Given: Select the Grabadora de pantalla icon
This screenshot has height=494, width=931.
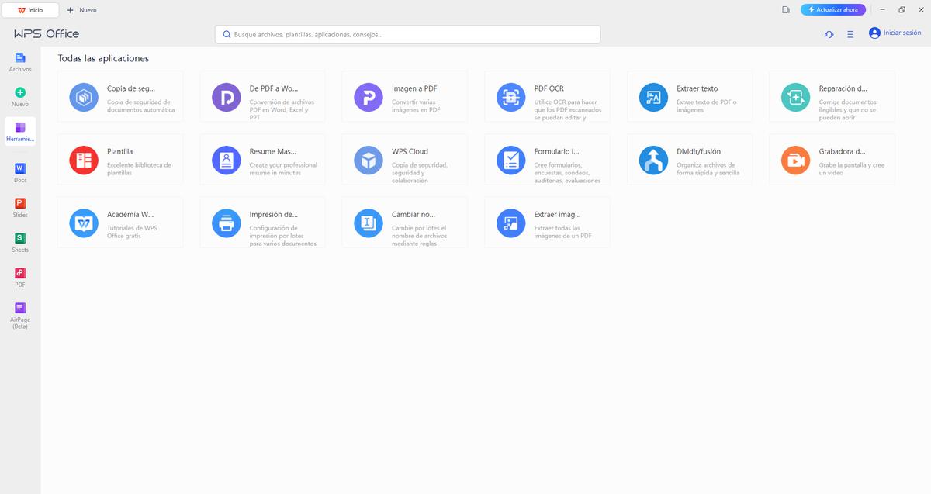Looking at the screenshot, I should (x=795, y=160).
